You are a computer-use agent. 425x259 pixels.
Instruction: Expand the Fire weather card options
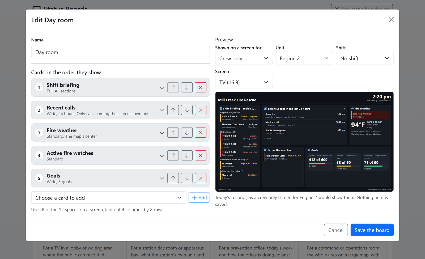(162, 133)
